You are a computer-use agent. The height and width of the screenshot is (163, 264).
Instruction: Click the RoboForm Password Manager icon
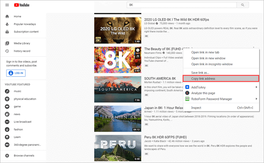point(187,99)
